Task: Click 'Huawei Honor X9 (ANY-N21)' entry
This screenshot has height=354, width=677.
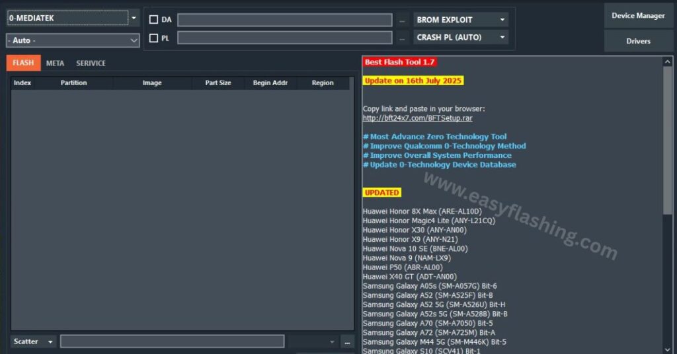Action: [x=410, y=239]
